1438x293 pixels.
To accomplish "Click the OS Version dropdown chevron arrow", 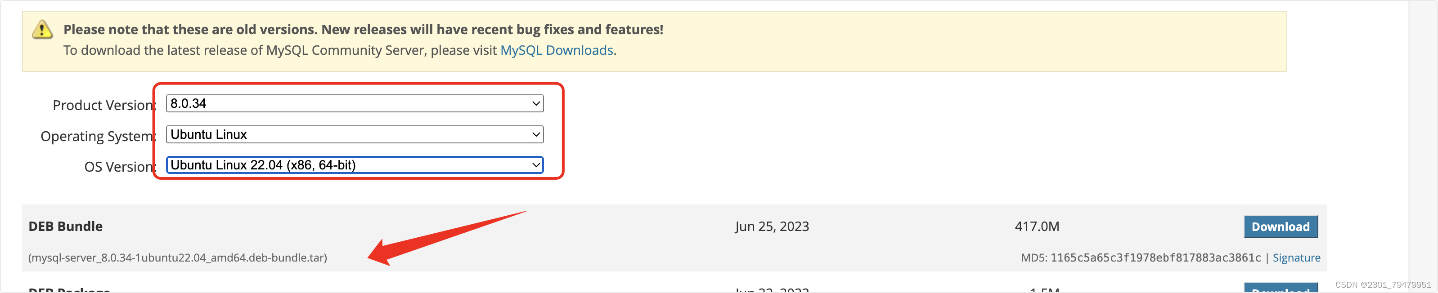I will 535,165.
